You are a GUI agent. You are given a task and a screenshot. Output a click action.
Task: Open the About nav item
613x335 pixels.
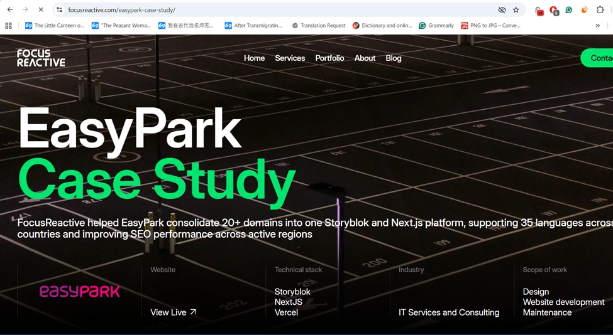tap(365, 58)
